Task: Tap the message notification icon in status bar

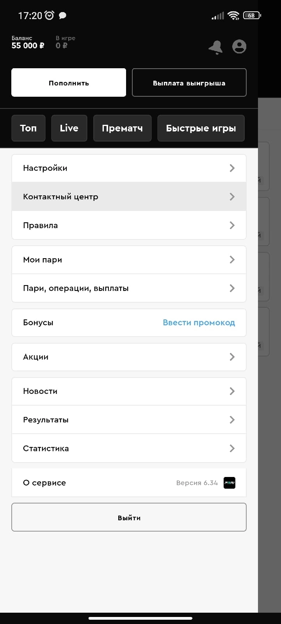Action: (x=62, y=16)
